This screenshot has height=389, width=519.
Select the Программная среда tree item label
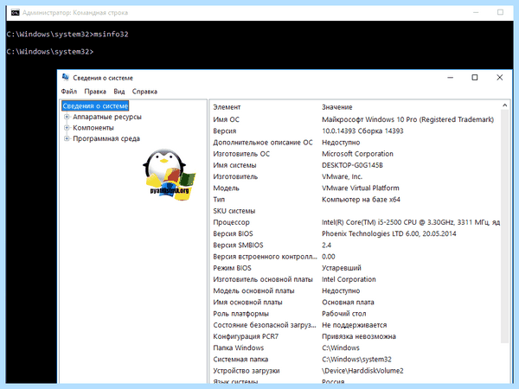106,138
